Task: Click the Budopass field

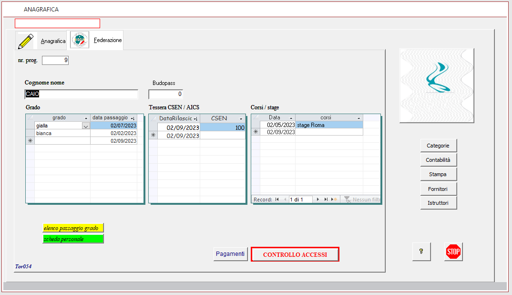Action: (x=165, y=94)
